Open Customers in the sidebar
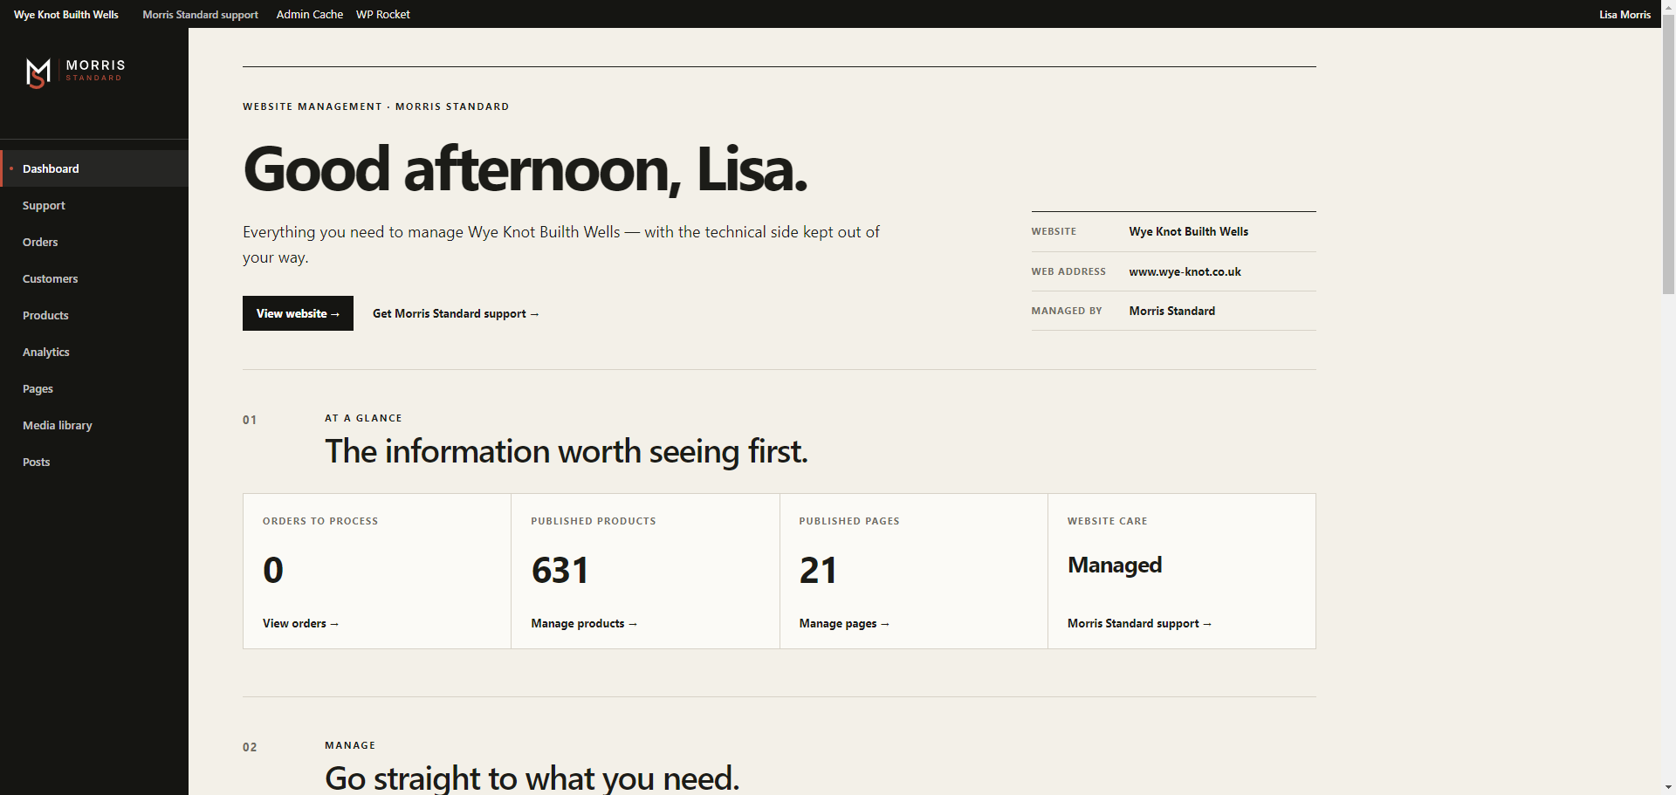The width and height of the screenshot is (1676, 795). (x=94, y=278)
